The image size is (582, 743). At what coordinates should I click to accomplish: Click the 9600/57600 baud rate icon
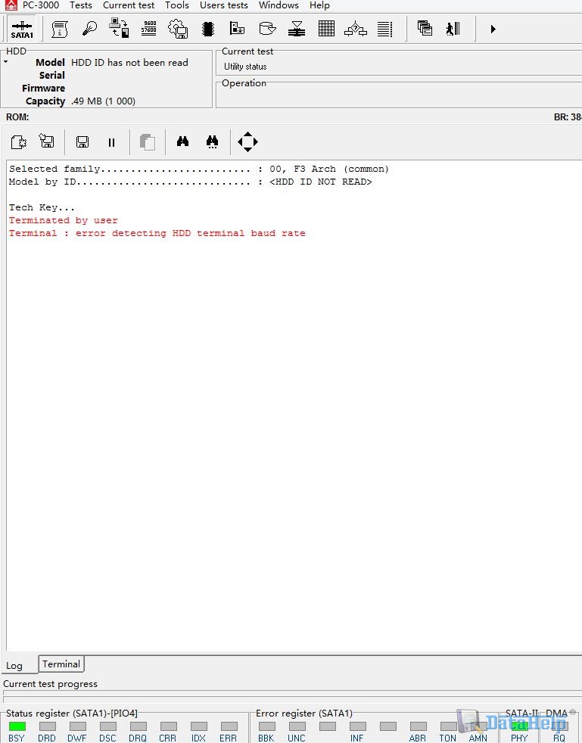tap(149, 29)
